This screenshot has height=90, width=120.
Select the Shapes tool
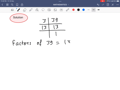click(37, 10)
